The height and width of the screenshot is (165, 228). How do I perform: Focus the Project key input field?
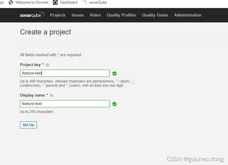click(x=65, y=73)
